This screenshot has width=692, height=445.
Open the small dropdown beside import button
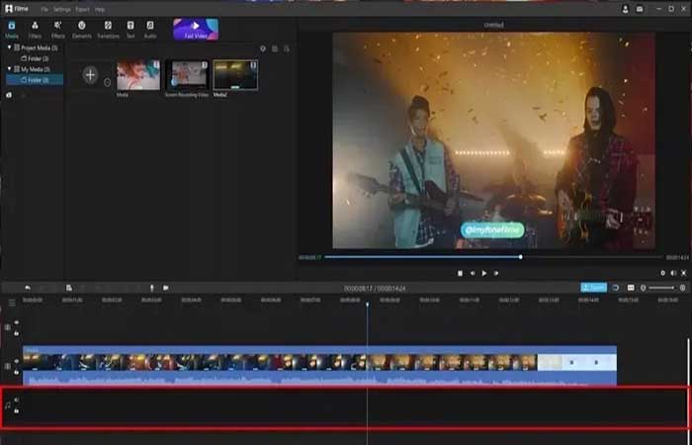pyautogui.click(x=107, y=82)
